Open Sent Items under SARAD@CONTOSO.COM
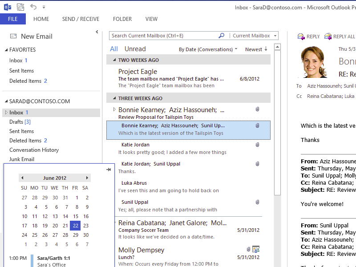 (x=21, y=131)
